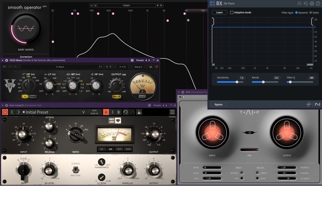Toggle ANALOG button in VEQ3
Viewport: 322px width, 207px height.
(117, 96)
